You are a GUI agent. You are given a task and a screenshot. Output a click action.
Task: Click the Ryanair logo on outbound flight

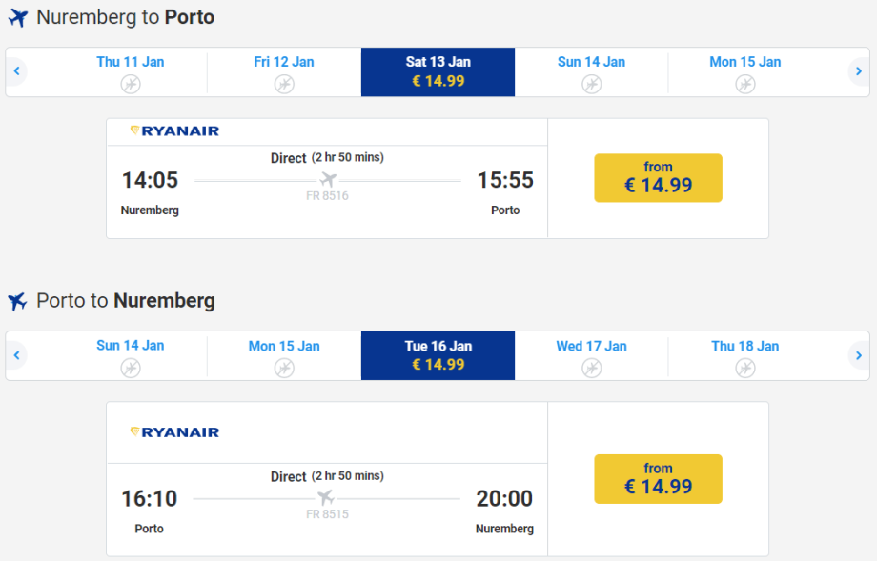pyautogui.click(x=174, y=131)
